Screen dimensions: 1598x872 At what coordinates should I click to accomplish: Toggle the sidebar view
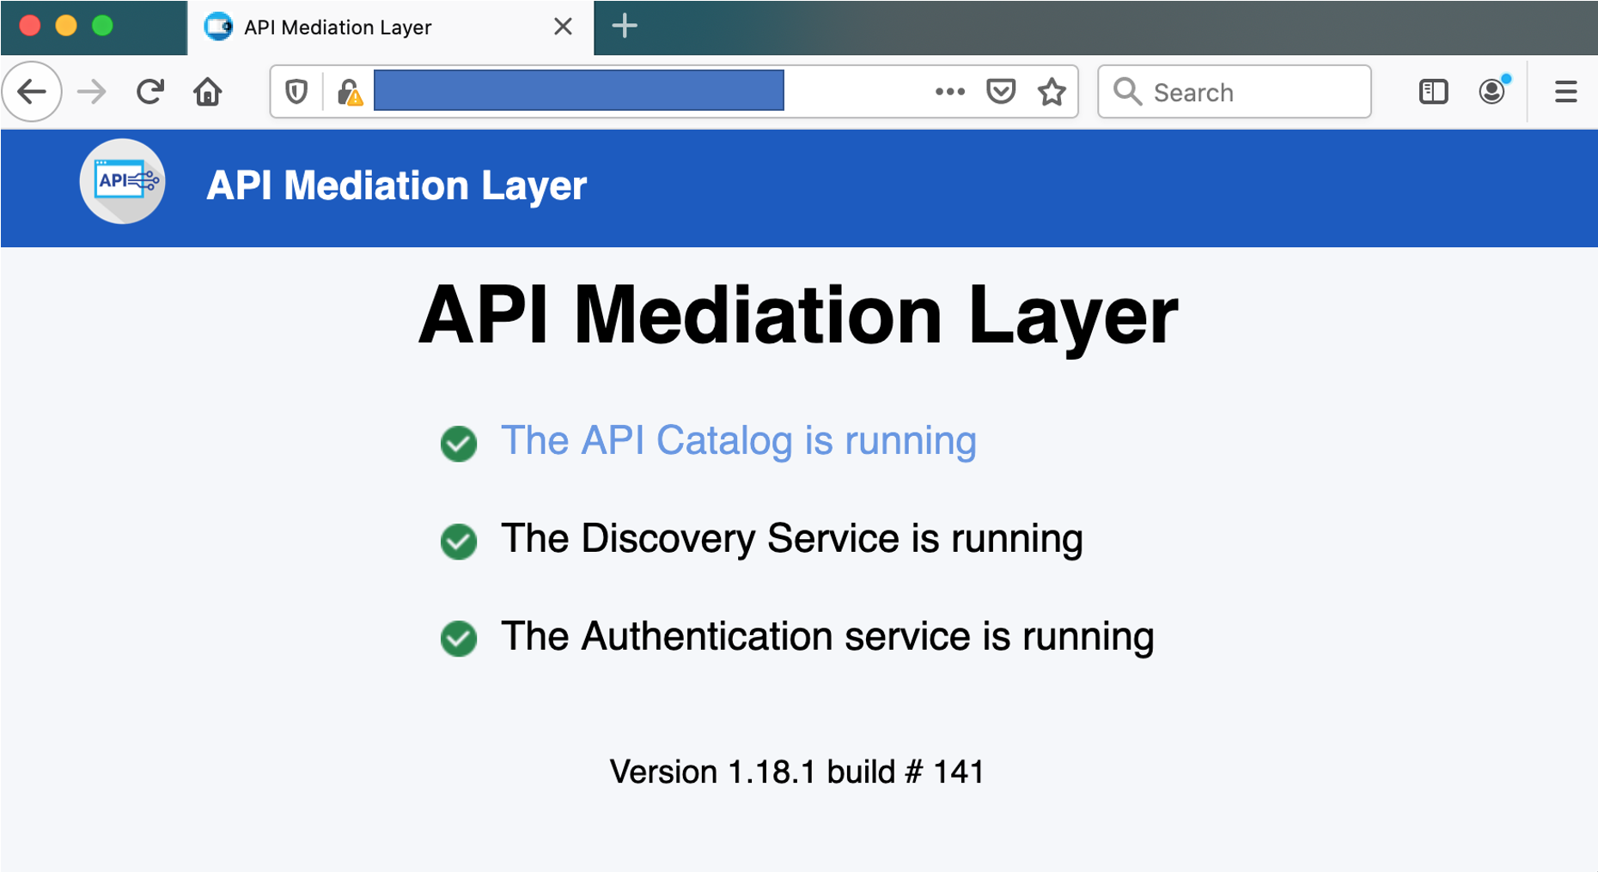1433,91
